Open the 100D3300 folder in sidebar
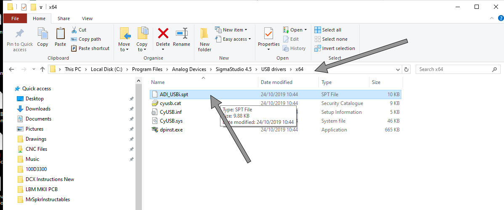The width and height of the screenshot is (504, 210). pyautogui.click(x=36, y=169)
